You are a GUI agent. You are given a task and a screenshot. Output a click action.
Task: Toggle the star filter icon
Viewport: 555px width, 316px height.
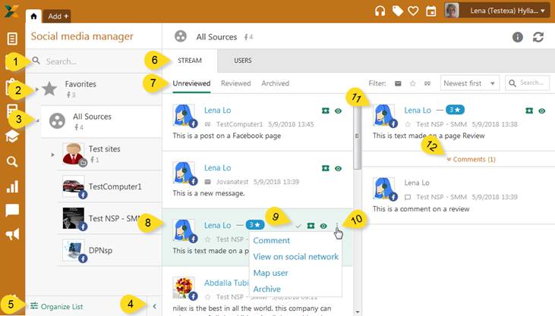coord(412,83)
